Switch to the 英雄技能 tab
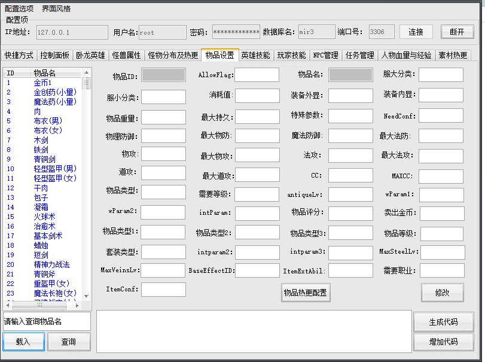The height and width of the screenshot is (362, 485). point(256,55)
